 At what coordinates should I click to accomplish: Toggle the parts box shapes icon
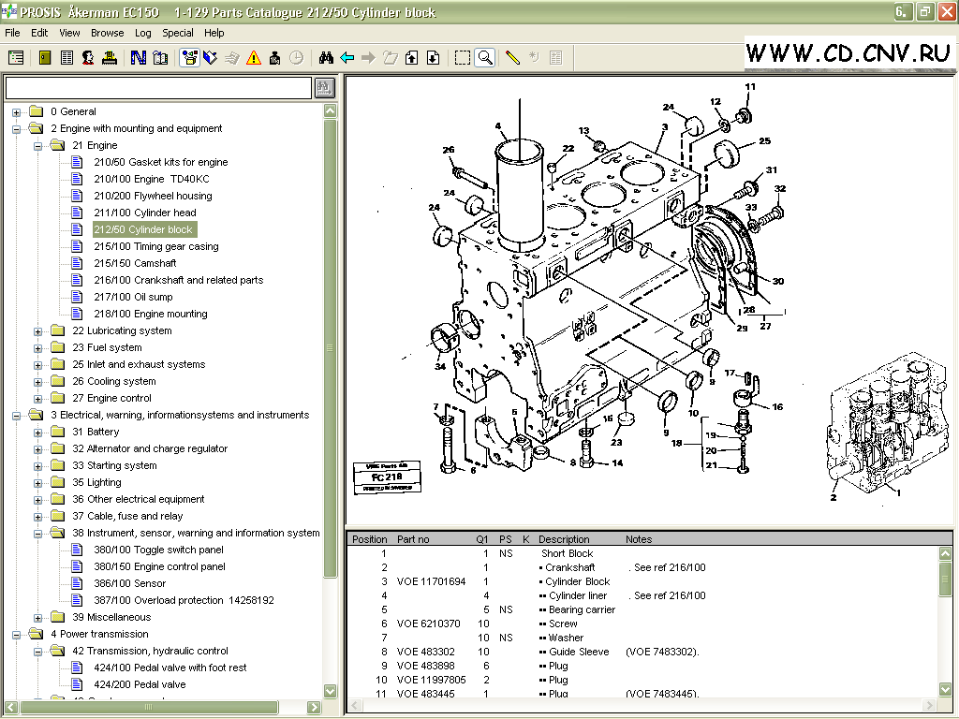(x=189, y=58)
